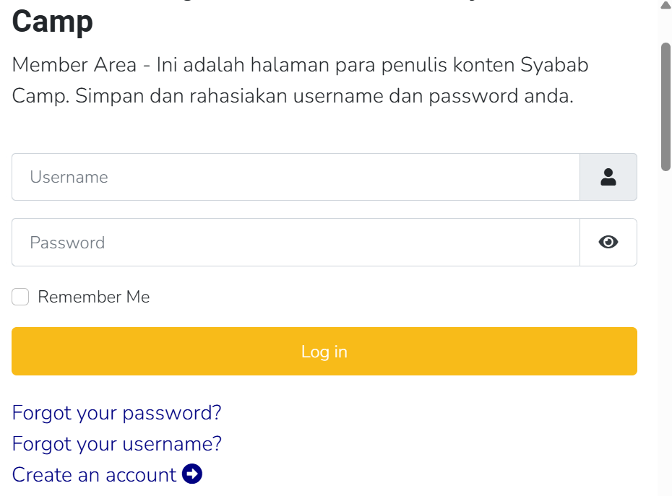Click the vertical scrollbar thumb
The height and width of the screenshot is (496, 672).
pyautogui.click(x=665, y=107)
